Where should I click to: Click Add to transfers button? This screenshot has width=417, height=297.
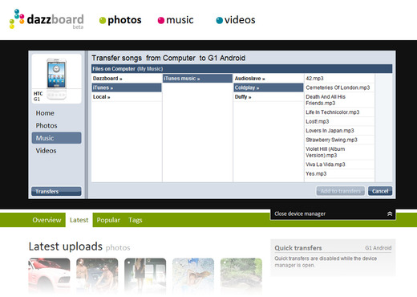click(341, 191)
